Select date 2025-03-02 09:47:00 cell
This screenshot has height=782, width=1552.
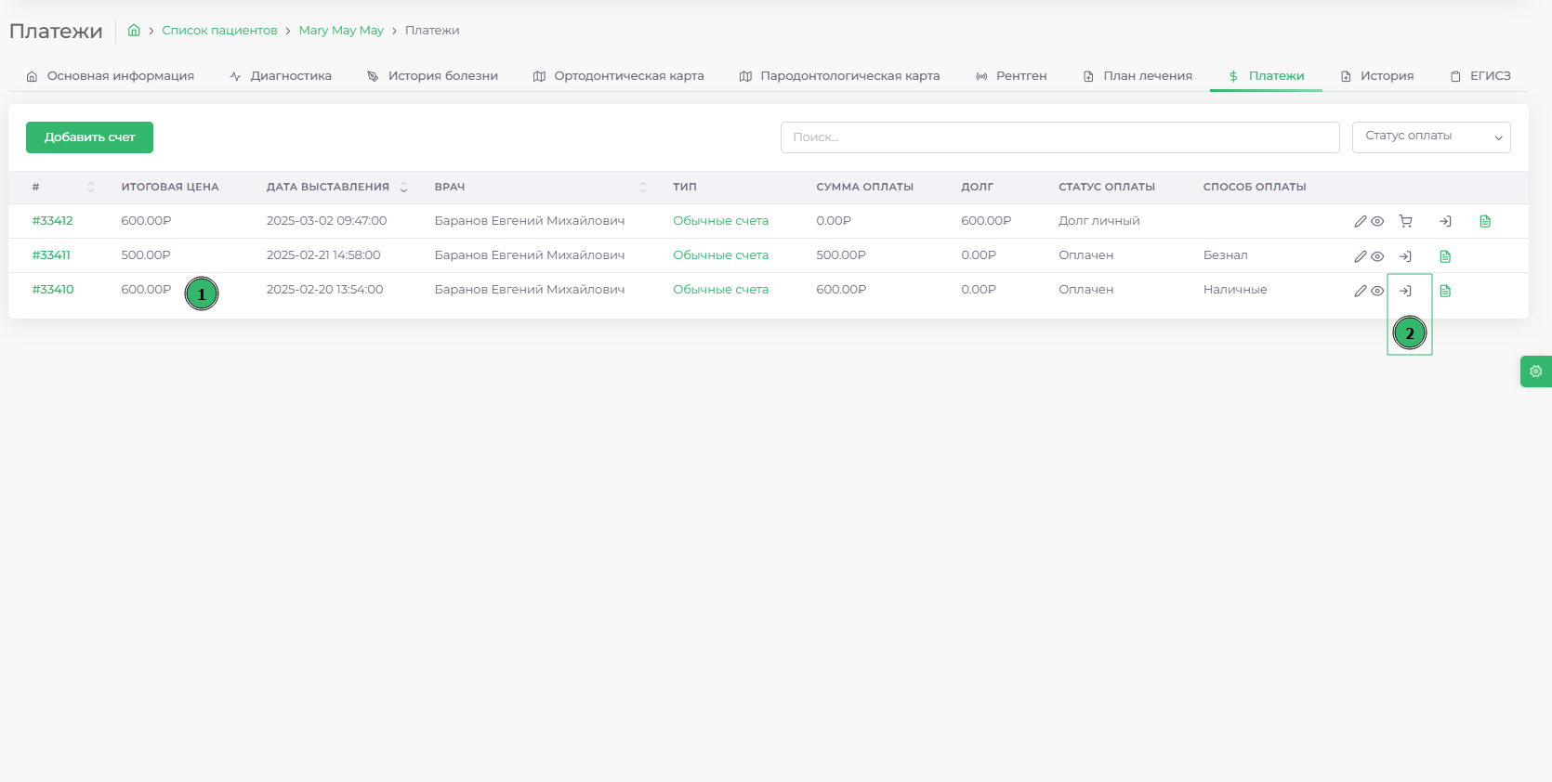[326, 221]
